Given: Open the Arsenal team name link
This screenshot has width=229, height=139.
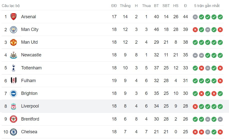Looking at the screenshot, I should 28,17.
